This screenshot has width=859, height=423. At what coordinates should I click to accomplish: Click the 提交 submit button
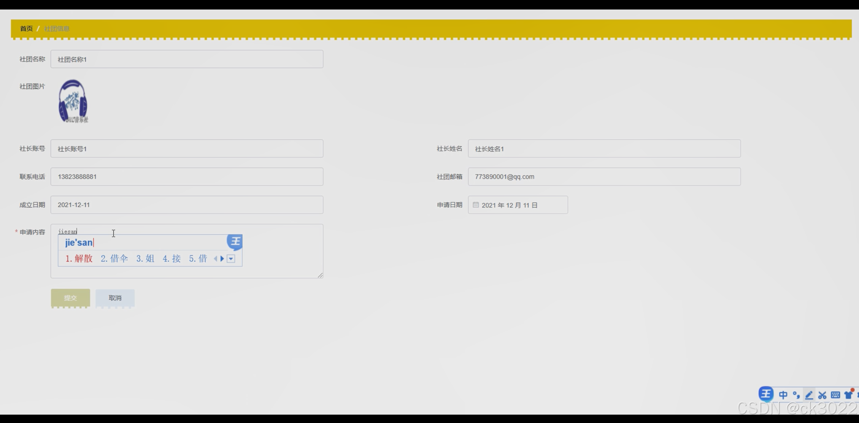pos(70,298)
